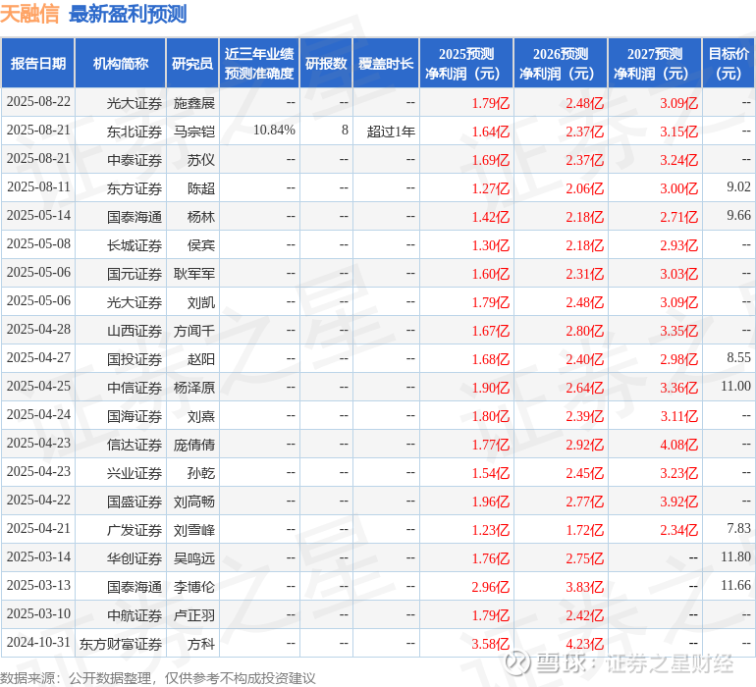
Task: Click institution 信达证券
Action: pos(135,444)
